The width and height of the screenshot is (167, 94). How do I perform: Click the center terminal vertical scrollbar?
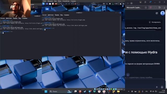pos(121,36)
